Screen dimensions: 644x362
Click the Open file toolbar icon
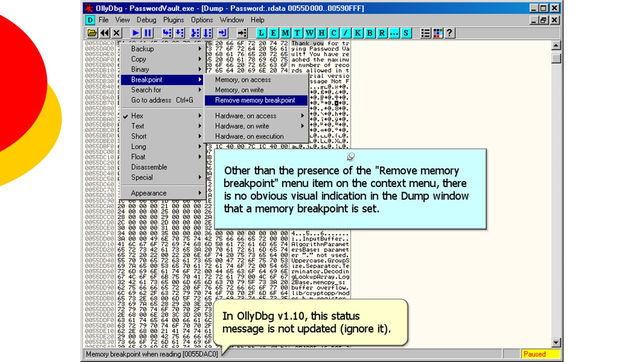92,33
